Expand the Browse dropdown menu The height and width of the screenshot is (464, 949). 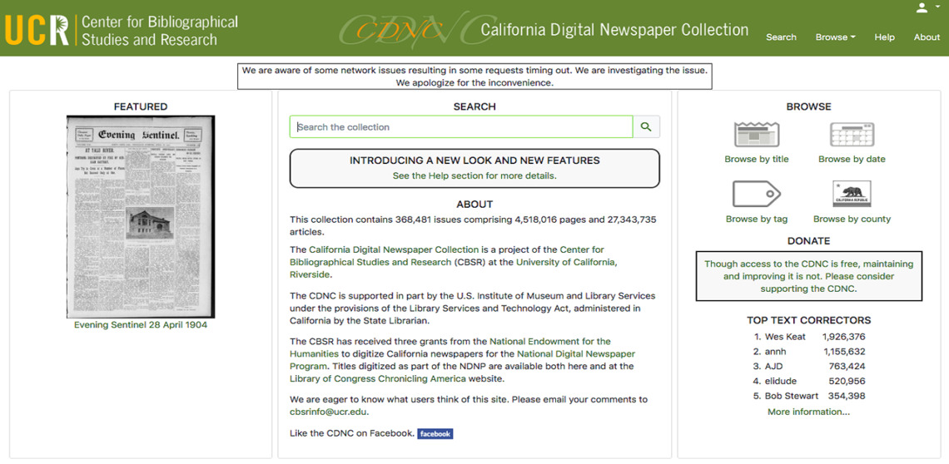(x=835, y=37)
